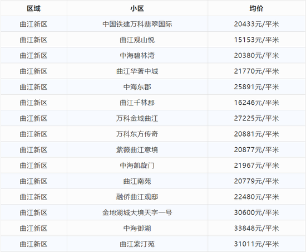Click the 区域 column header

33,8
